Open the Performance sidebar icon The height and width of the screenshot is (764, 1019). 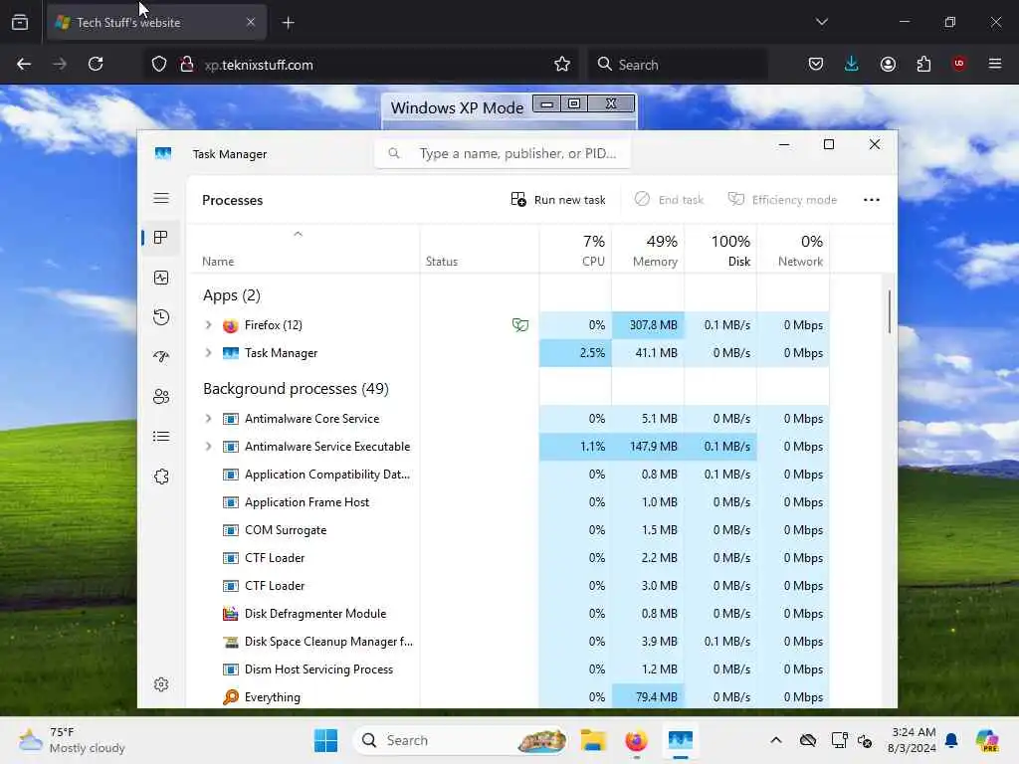point(161,278)
